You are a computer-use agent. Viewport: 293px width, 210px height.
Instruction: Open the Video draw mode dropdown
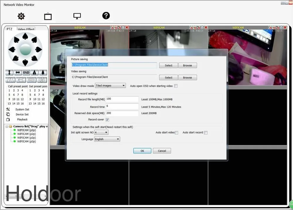110,86
